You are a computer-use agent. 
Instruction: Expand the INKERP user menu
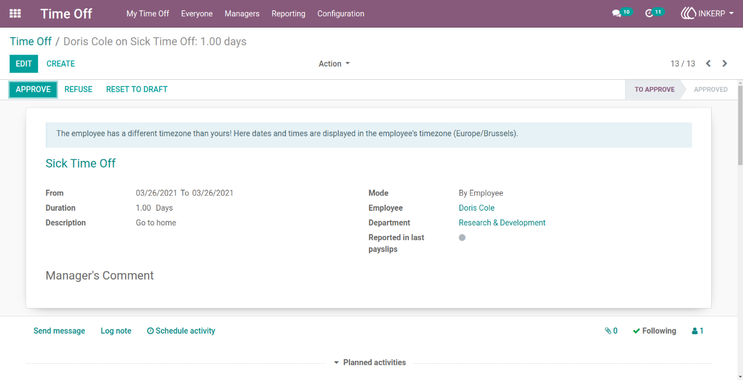point(708,13)
